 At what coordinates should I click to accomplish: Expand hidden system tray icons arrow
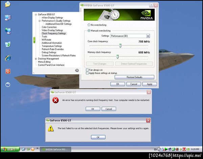point(159,149)
